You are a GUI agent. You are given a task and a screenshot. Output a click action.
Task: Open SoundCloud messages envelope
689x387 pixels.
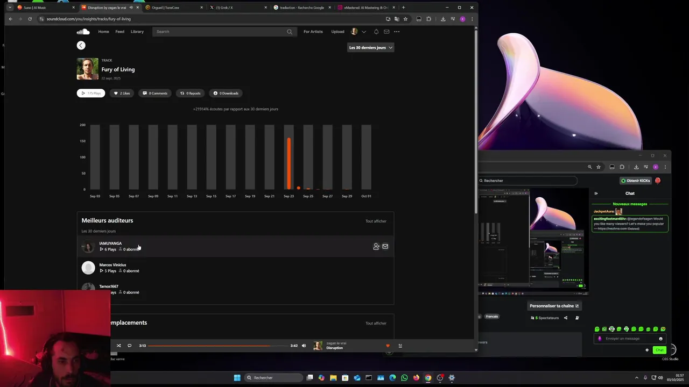click(x=386, y=32)
